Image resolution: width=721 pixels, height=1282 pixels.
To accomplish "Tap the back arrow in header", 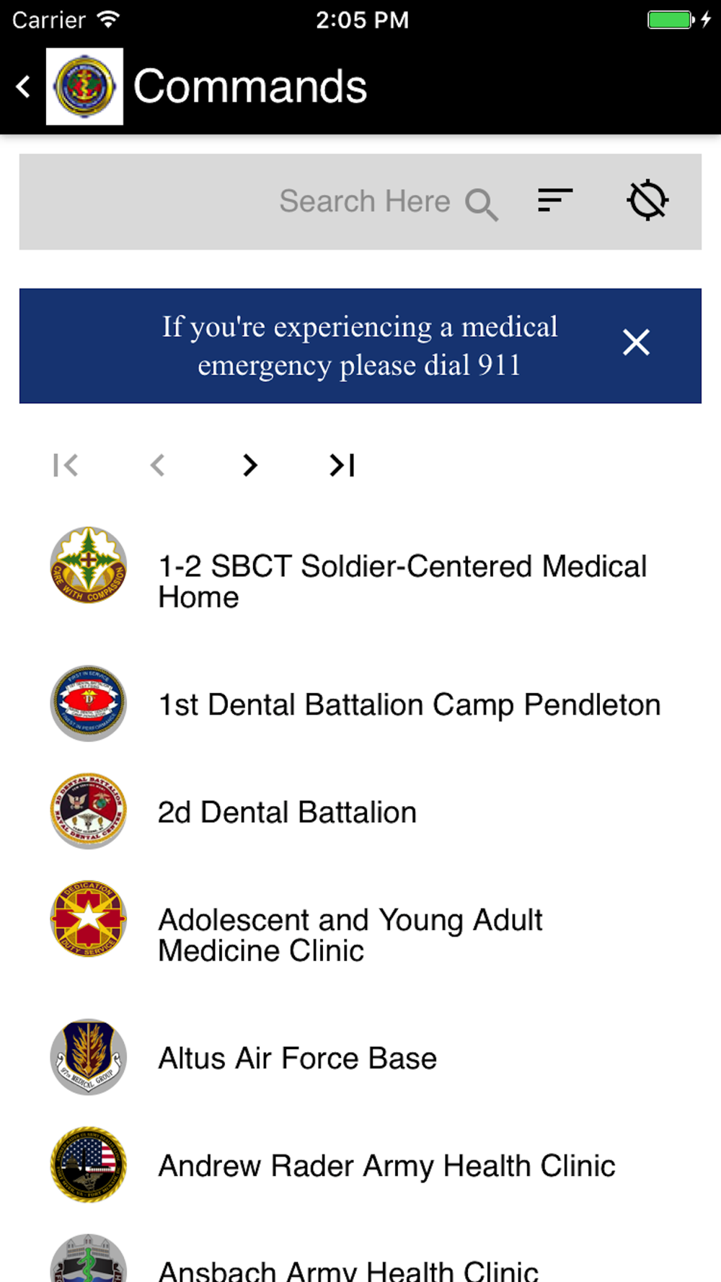I will click(x=24, y=87).
